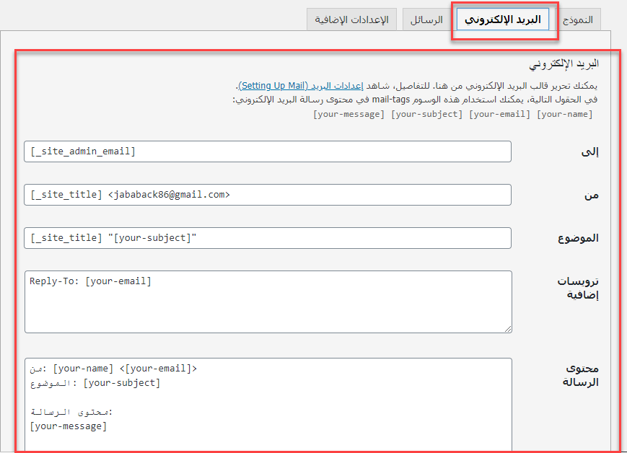Click the إلى (To) input field
627x453 pixels.
(x=268, y=151)
